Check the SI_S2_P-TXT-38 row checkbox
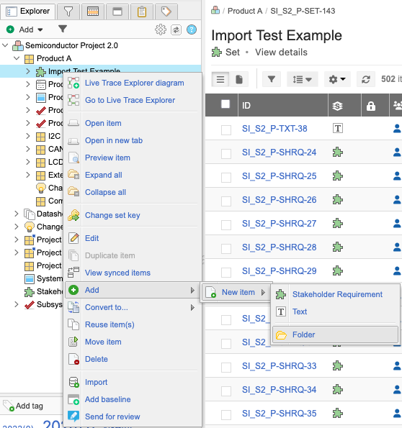The height and width of the screenshot is (428, 402). (x=226, y=130)
